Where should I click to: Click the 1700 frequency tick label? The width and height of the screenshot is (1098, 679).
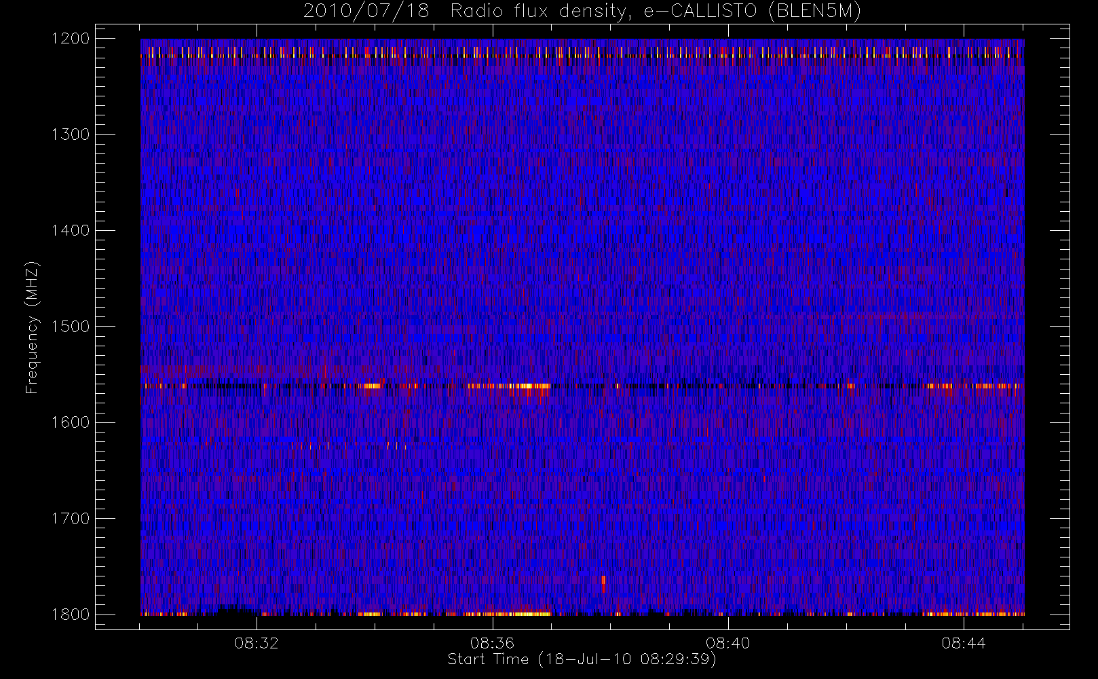coord(71,519)
